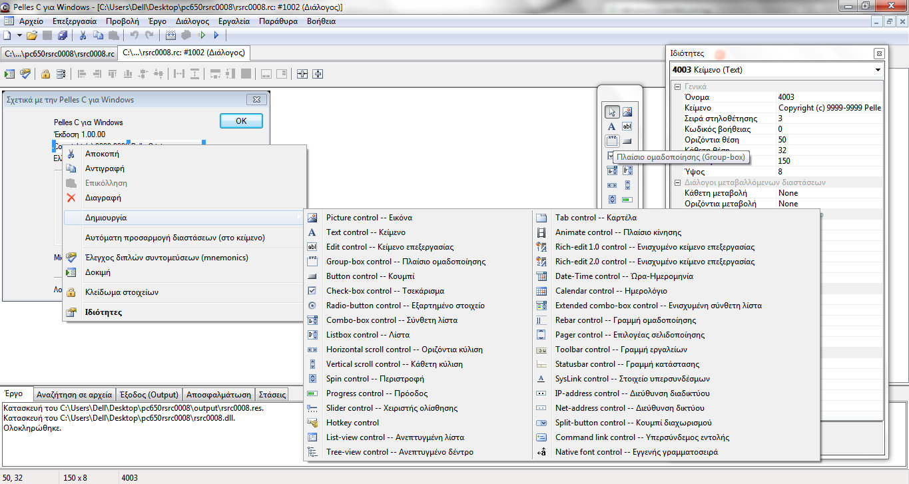
Task: Click the center horizontally in dialog icon
Action: pyautogui.click(x=302, y=74)
